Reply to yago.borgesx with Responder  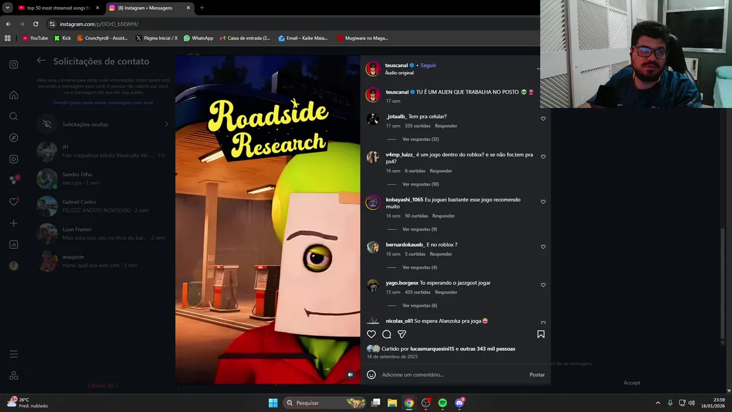tap(446, 292)
